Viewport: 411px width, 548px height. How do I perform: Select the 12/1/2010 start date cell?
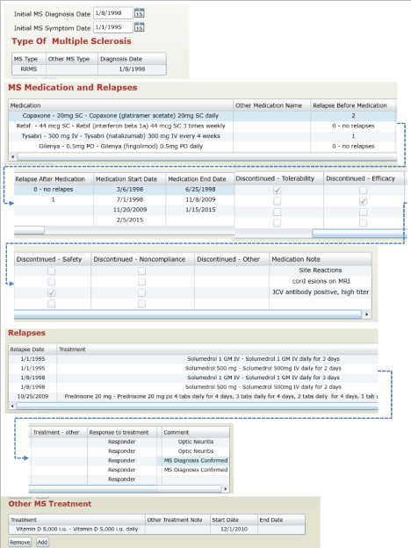(234, 530)
